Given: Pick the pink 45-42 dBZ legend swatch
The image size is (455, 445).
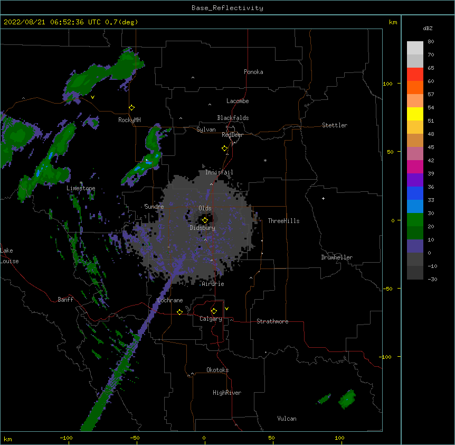Looking at the screenshot, I should 415,154.
